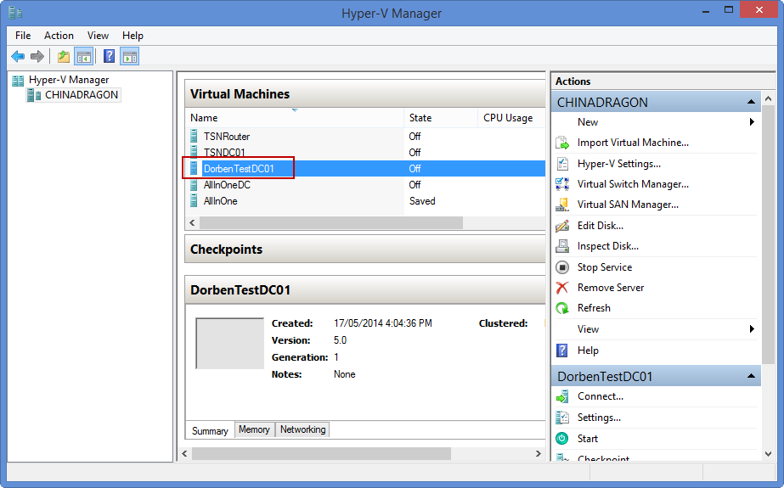The height and width of the screenshot is (488, 784).
Task: Click the Settings icon under DorbenTestDC01
Action: [x=562, y=418]
